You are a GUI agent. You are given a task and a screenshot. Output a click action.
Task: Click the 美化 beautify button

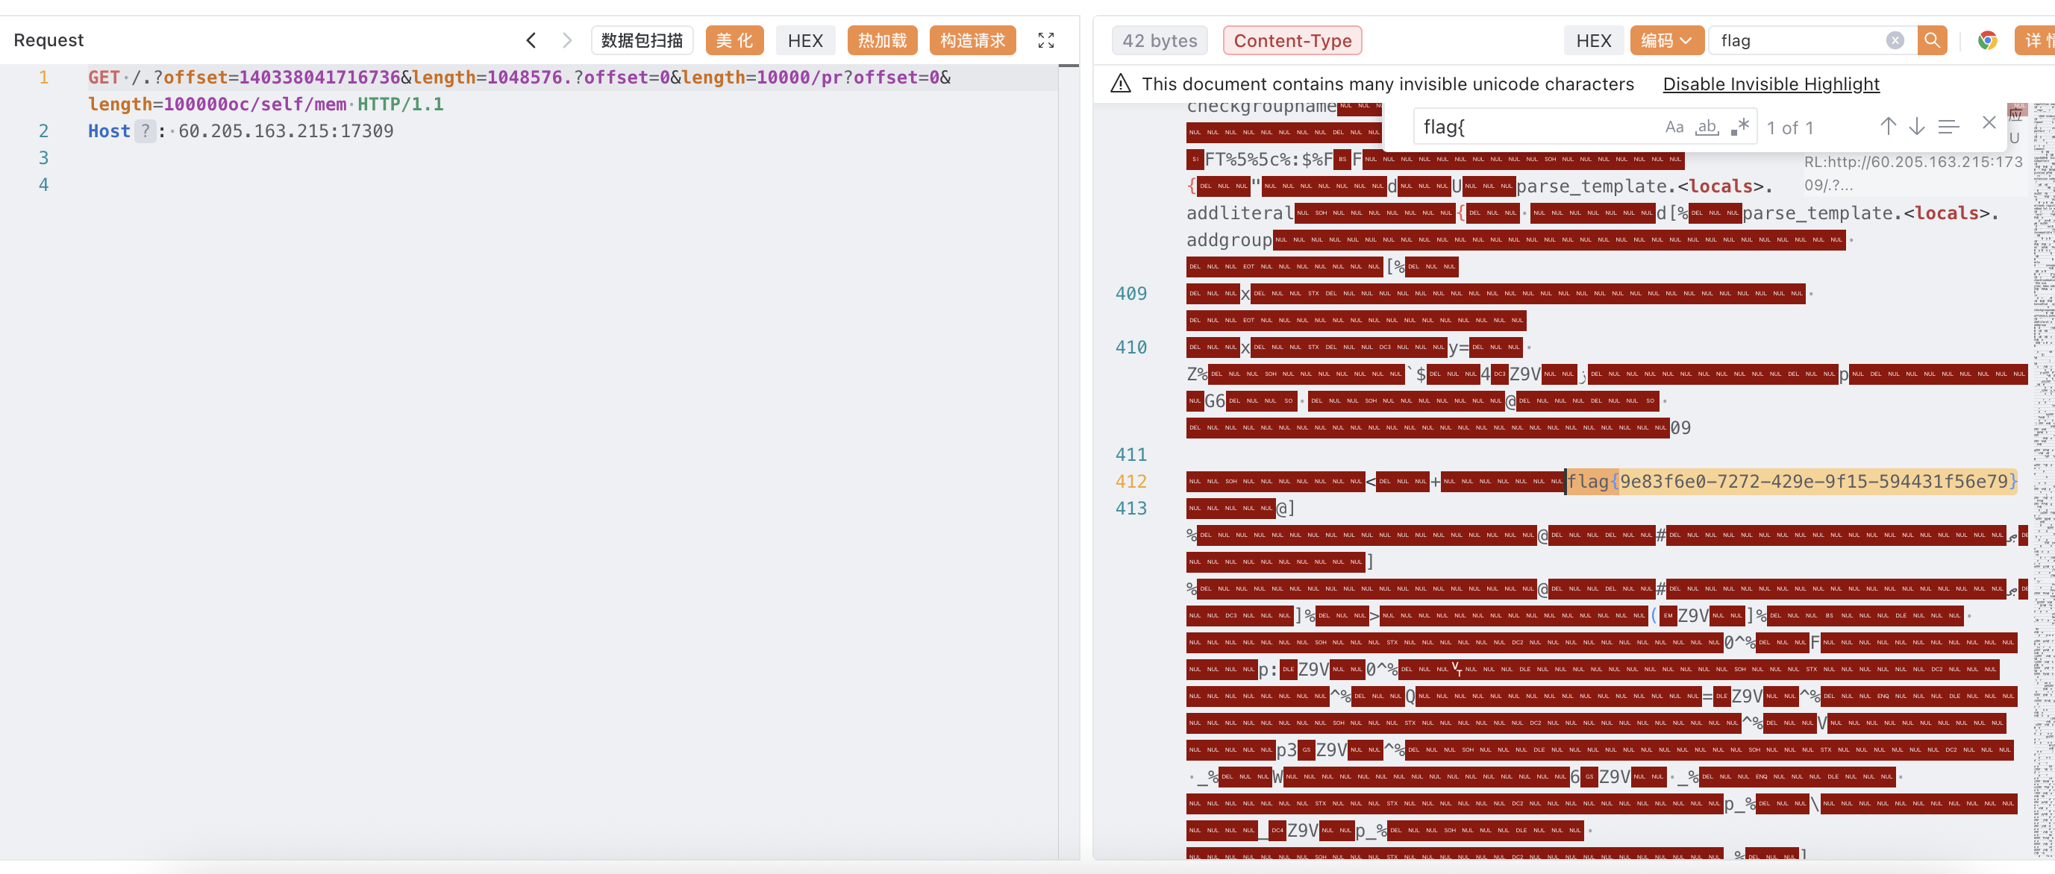pyautogui.click(x=734, y=41)
